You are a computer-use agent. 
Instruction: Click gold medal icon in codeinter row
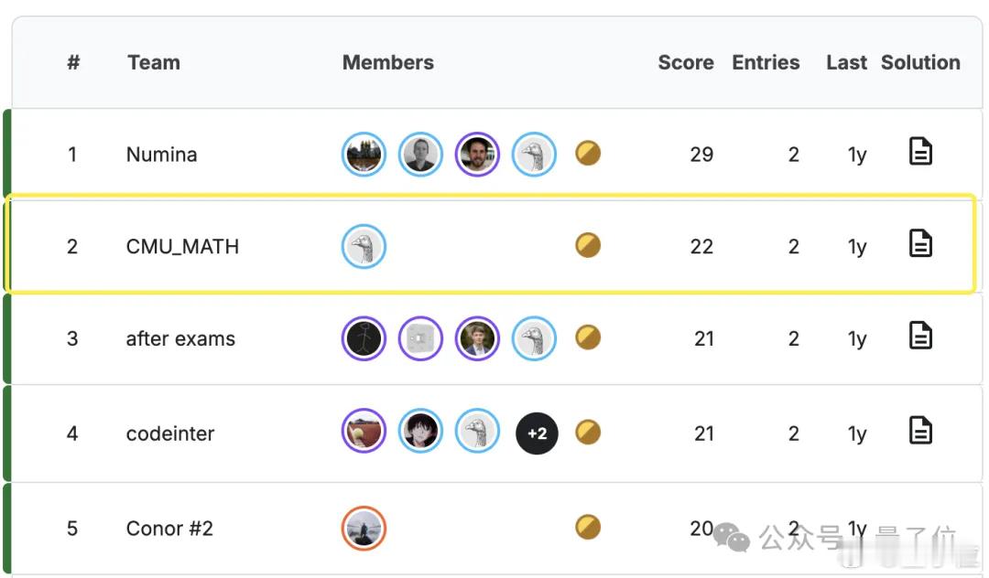[x=588, y=432]
